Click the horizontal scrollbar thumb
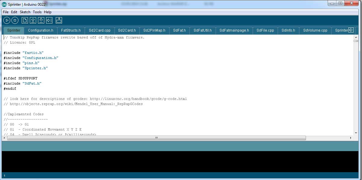 pyautogui.click(x=156, y=138)
